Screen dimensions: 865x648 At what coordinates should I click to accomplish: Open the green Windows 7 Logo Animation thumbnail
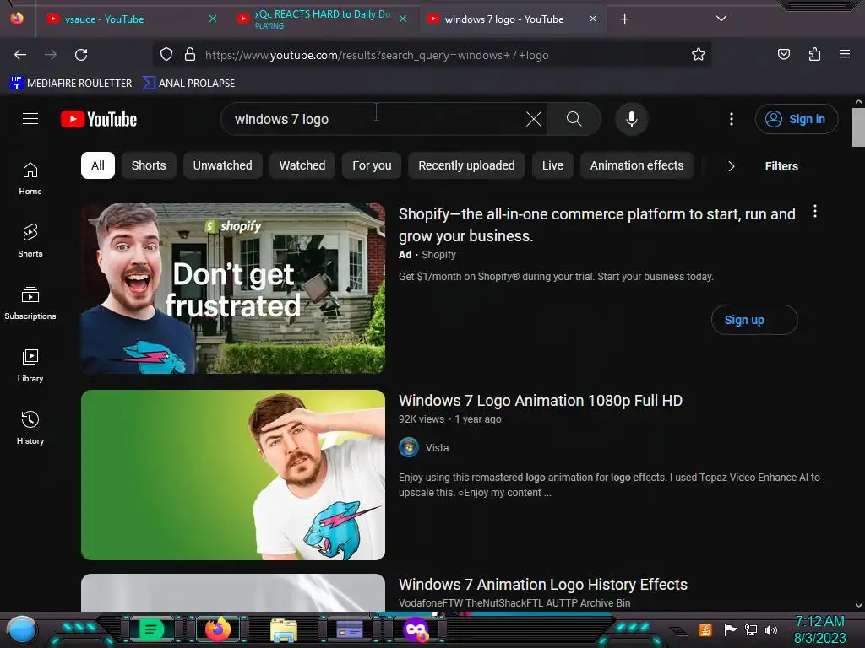click(233, 475)
